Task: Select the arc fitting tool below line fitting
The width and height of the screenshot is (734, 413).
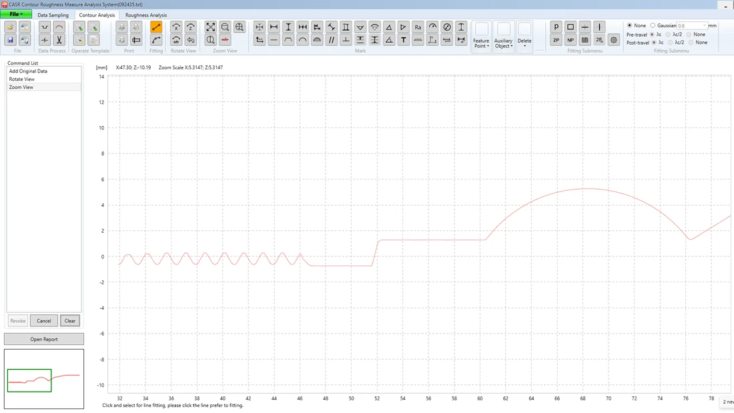Action: [x=156, y=40]
